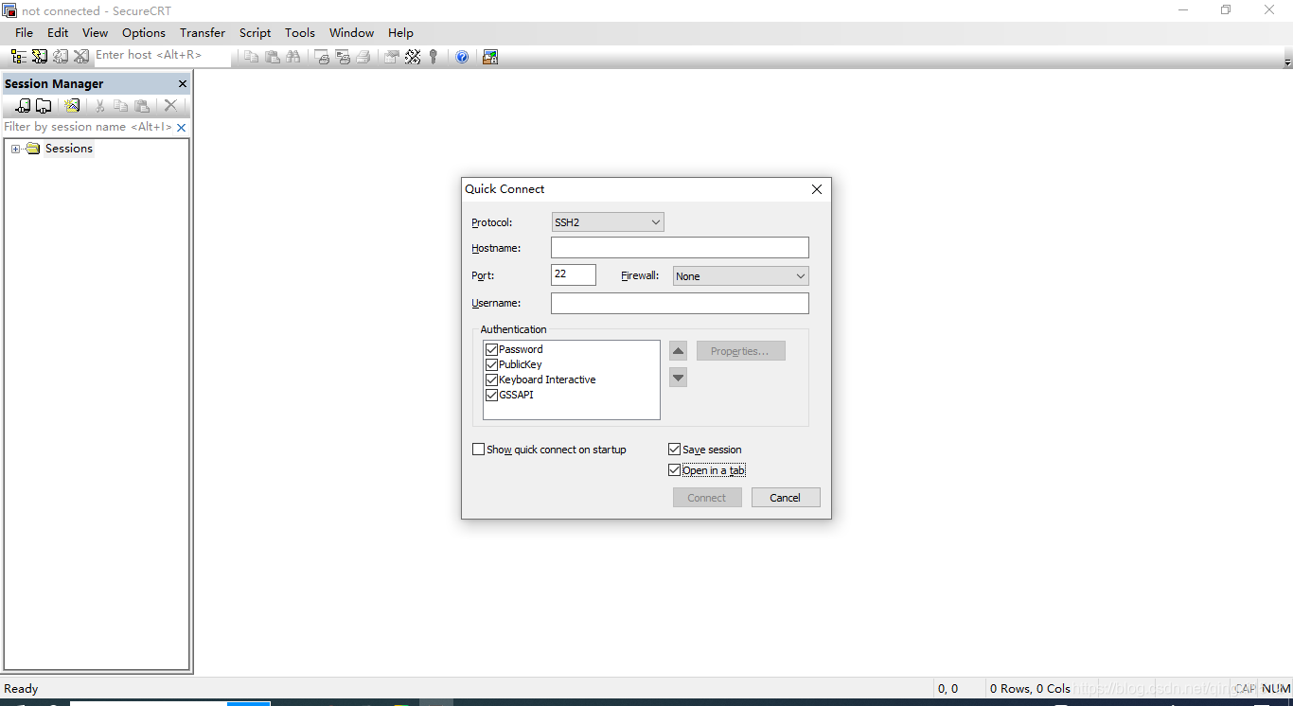Viewport: 1293px width, 706px height.
Task: Move authentication method up
Action: (678, 351)
